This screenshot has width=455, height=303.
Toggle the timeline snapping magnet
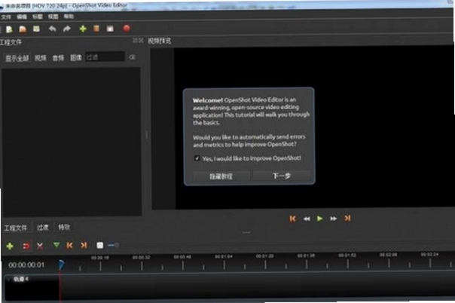(x=26, y=246)
